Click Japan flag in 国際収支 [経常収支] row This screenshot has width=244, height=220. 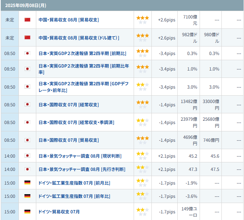pos(27,104)
